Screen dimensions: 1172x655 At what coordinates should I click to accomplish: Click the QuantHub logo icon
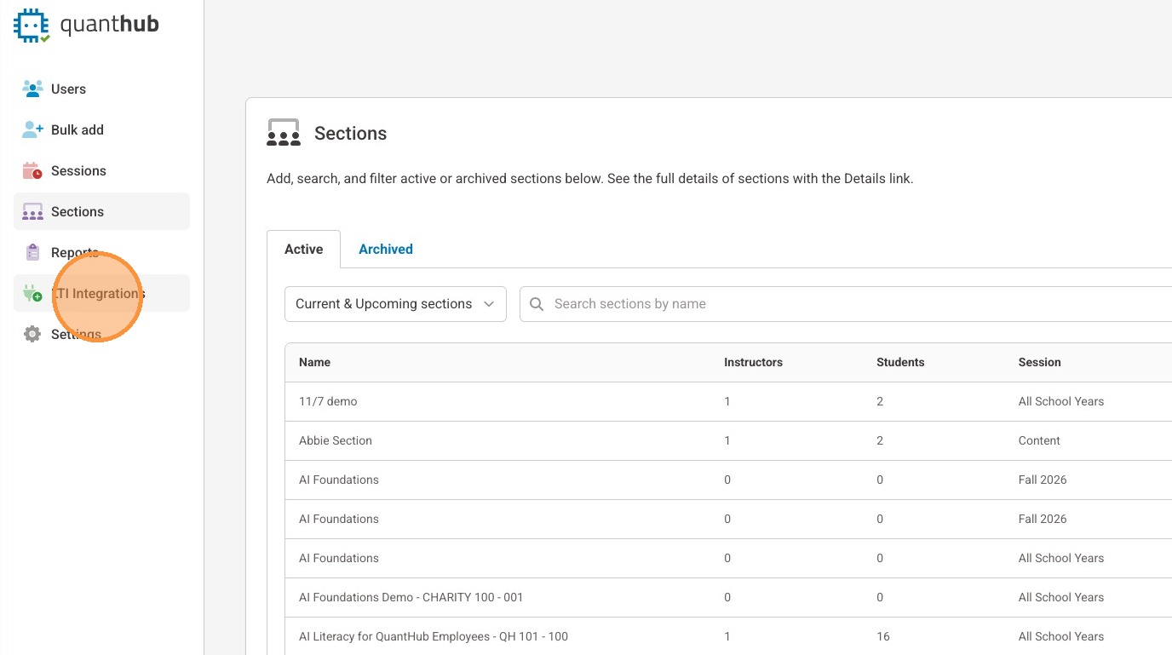[x=32, y=26]
